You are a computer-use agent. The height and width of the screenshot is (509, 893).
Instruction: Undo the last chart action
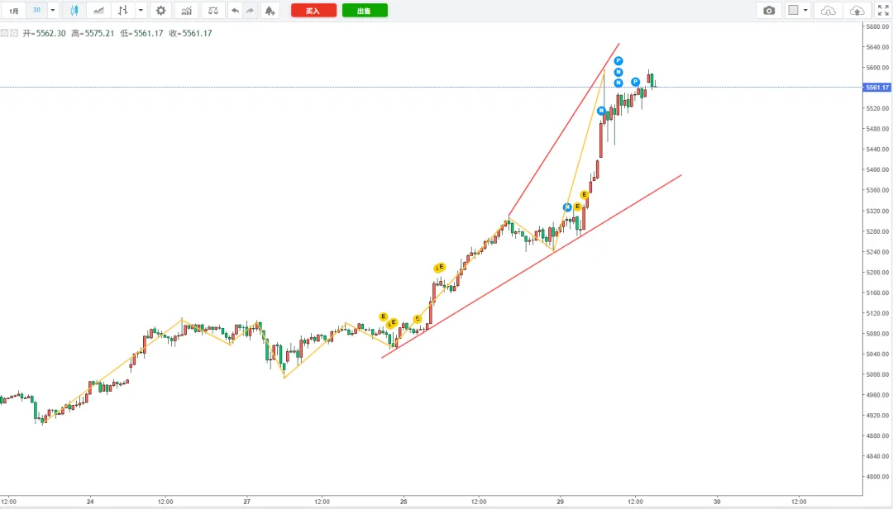pyautogui.click(x=235, y=10)
